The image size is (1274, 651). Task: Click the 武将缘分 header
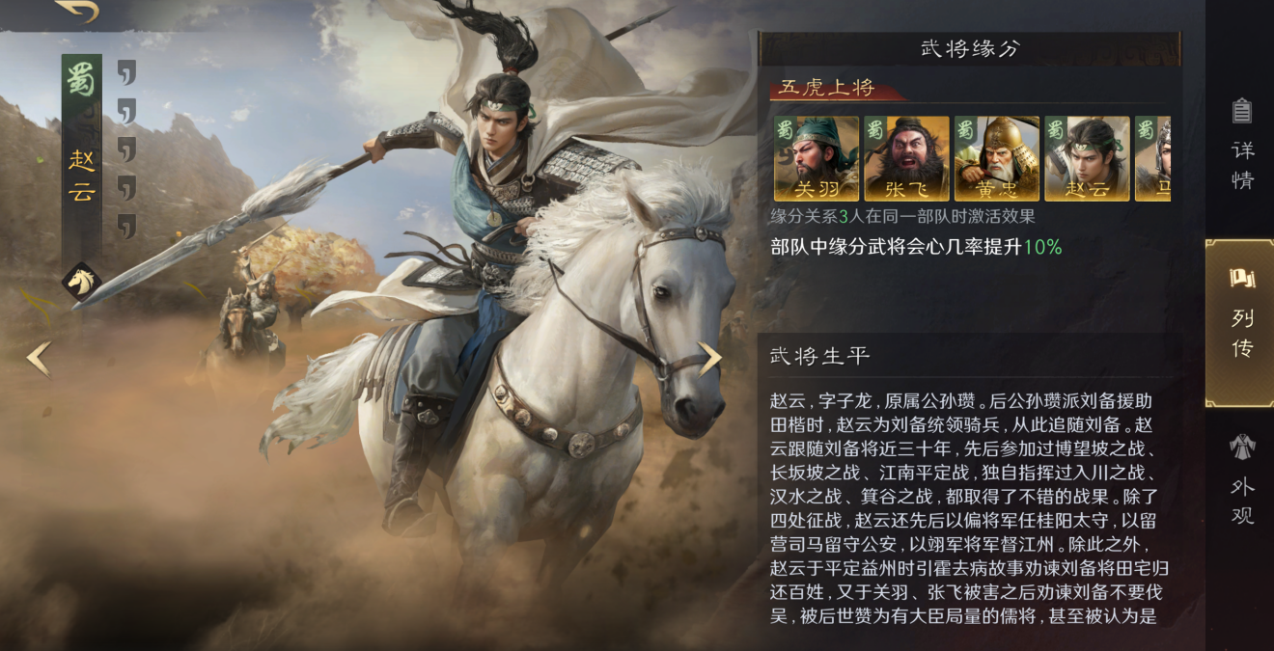click(970, 49)
